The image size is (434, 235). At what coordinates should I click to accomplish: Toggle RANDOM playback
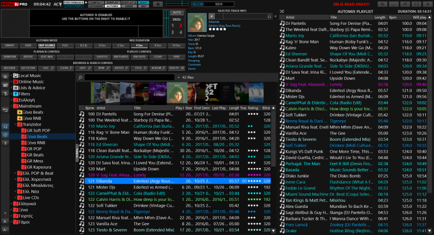(x=10, y=57)
